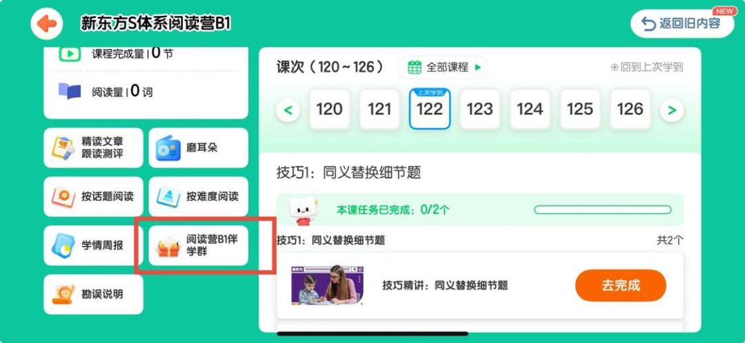Open 精读文章跟读测评 icon tile

point(63,148)
